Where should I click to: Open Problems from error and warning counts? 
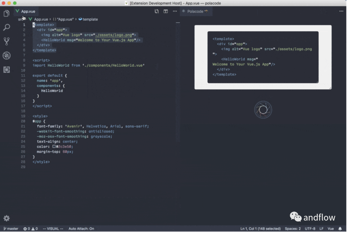[x=31, y=229]
